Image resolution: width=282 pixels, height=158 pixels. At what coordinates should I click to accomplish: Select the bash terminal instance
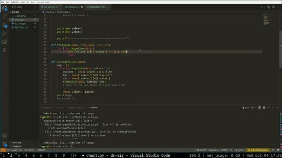[246, 108]
